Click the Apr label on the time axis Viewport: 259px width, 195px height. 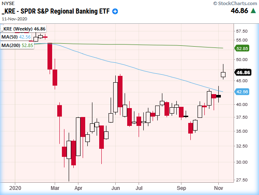78,187
